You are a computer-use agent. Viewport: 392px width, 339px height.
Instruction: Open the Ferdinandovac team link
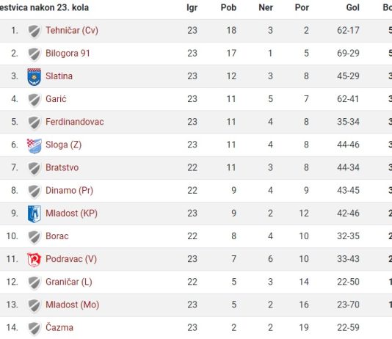pyautogui.click(x=74, y=122)
